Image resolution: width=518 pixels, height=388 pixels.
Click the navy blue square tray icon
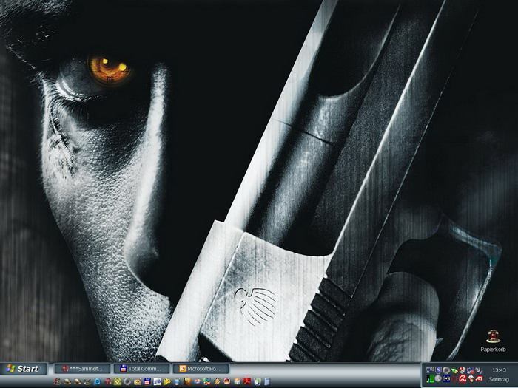point(446,378)
